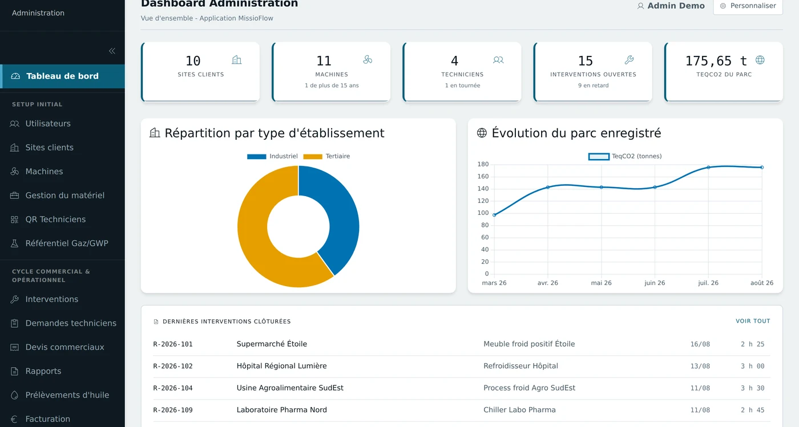Click the Prélèvements d'huile droplet icon
Image resolution: width=799 pixels, height=427 pixels.
[15, 395]
